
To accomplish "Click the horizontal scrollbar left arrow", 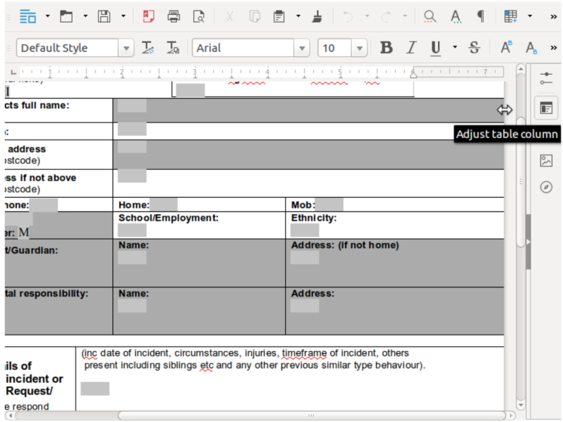I will (11, 416).
